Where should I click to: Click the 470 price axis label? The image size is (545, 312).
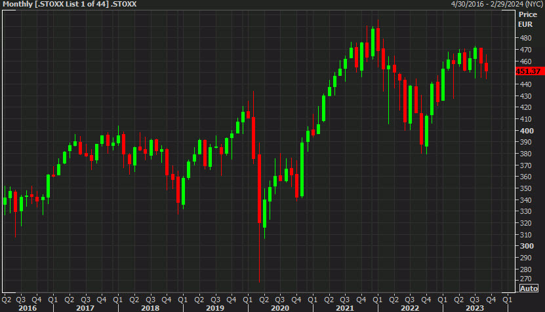(526, 50)
